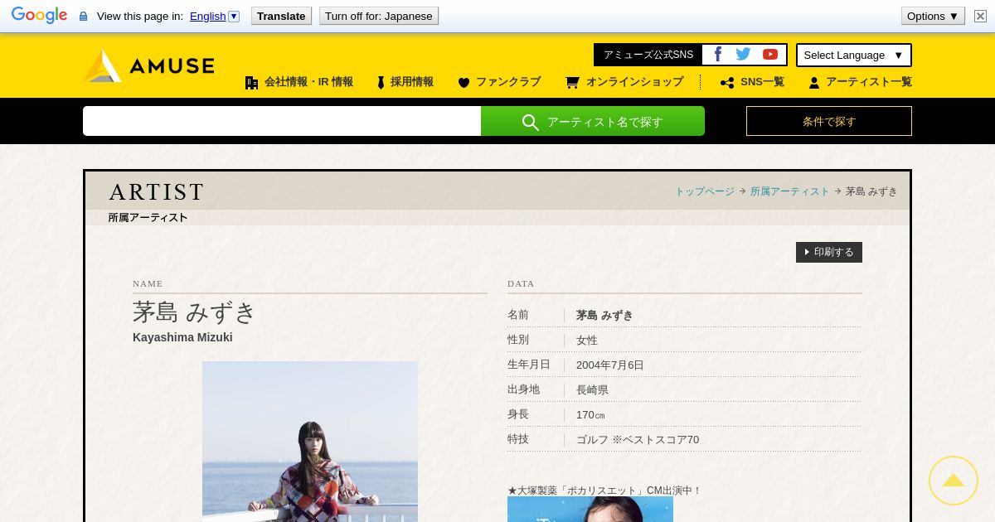Click the birthplace value 長崎県
Image resolution: width=995 pixels, height=522 pixels.
coord(592,390)
